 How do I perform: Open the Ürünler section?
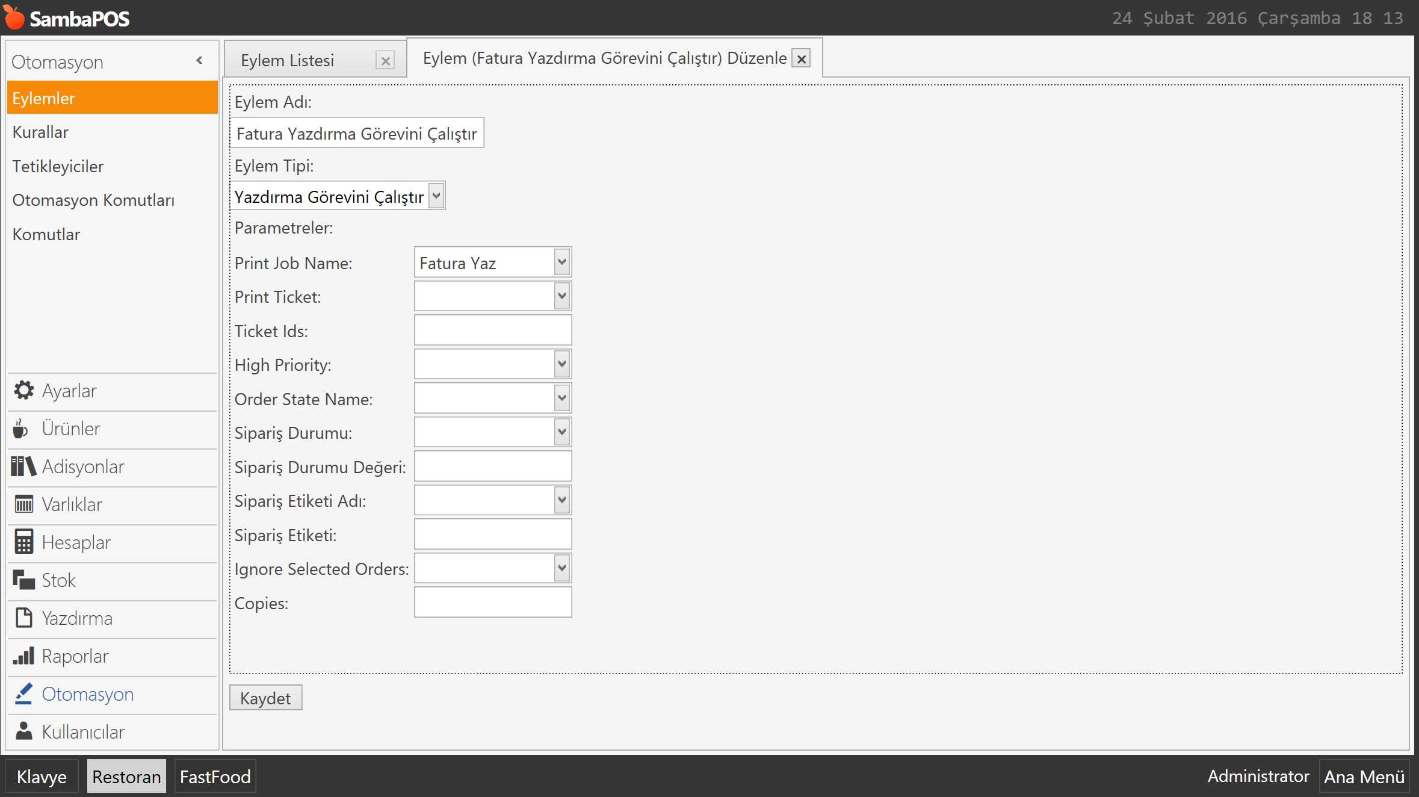tap(113, 429)
